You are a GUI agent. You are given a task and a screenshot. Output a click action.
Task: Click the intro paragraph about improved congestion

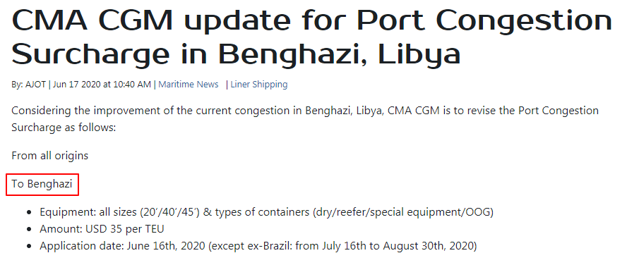point(305,119)
